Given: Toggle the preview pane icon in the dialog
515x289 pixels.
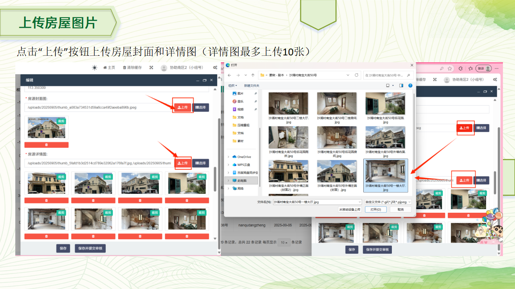Looking at the screenshot, I should [x=401, y=85].
